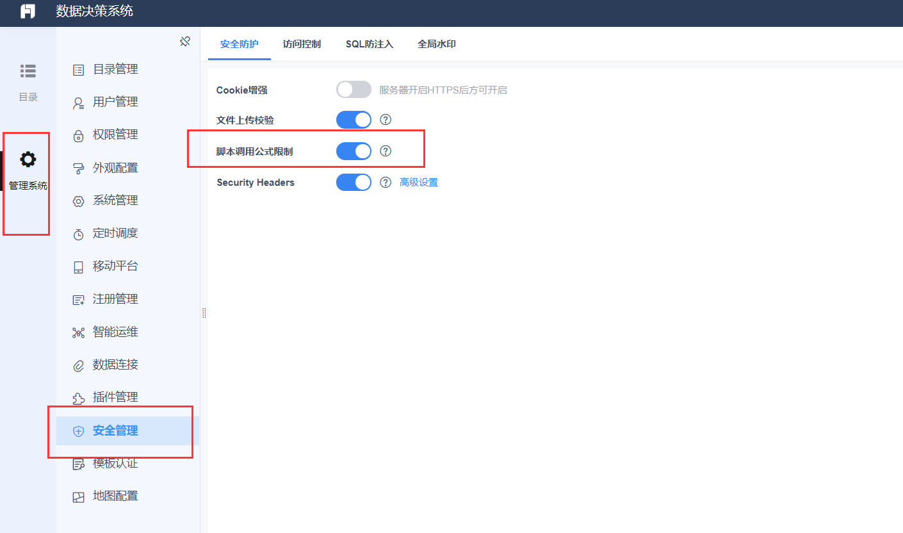Click the 插件管理 puzzle icon
Screen dimensions: 903x533
pyautogui.click(x=79, y=398)
